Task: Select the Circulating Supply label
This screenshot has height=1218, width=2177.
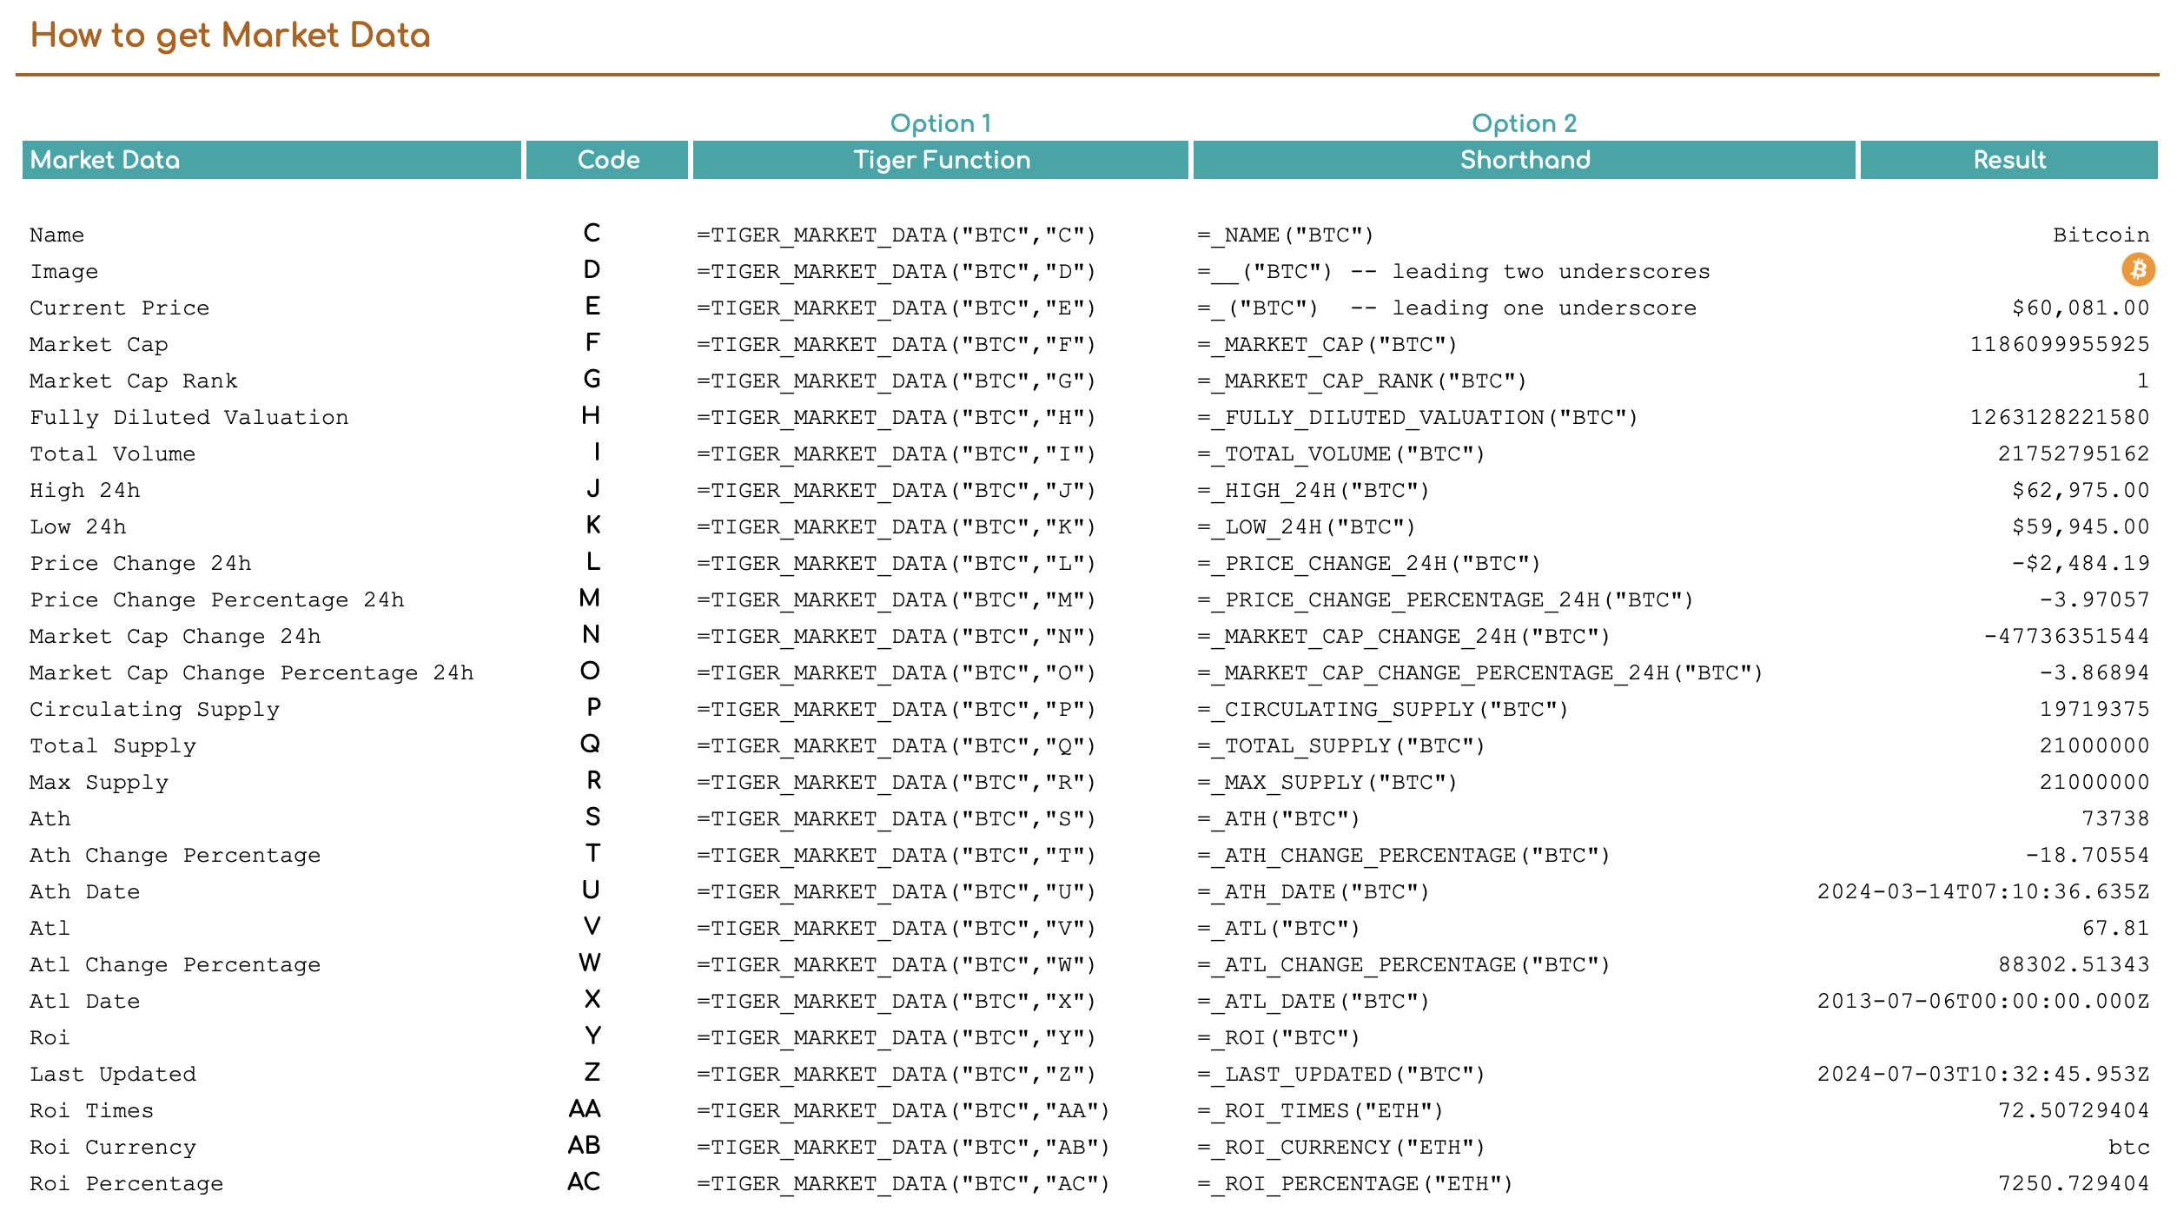Action: pos(155,709)
